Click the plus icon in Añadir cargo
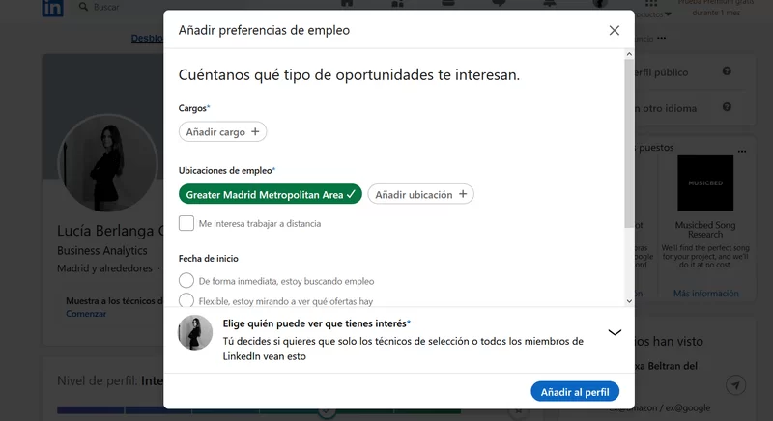The image size is (773, 421). [255, 131]
